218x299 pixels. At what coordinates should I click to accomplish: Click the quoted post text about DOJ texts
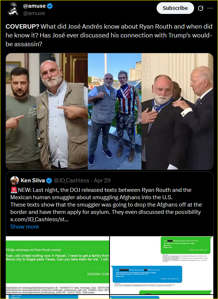pyautogui.click(x=106, y=205)
